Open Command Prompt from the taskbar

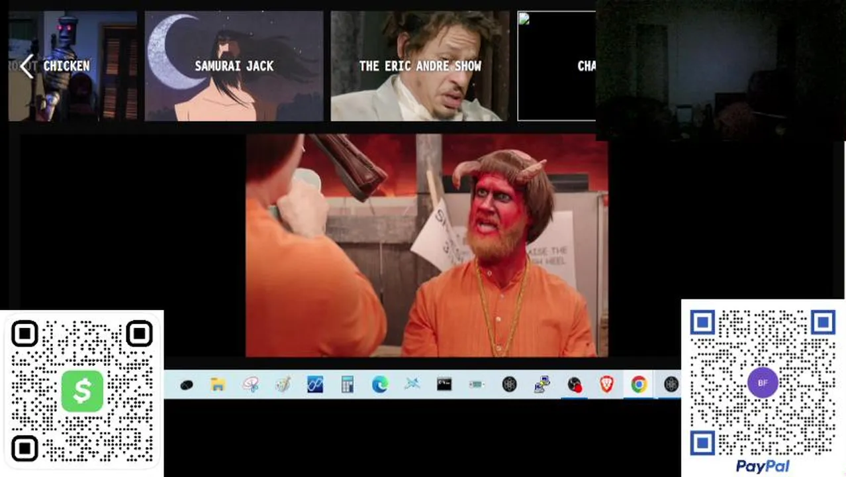coord(444,384)
